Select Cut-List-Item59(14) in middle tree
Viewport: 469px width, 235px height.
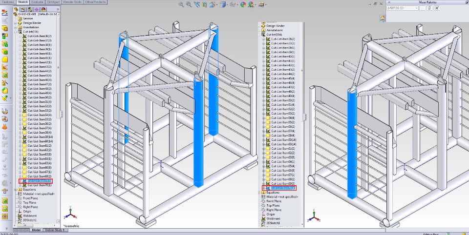click(x=283, y=140)
